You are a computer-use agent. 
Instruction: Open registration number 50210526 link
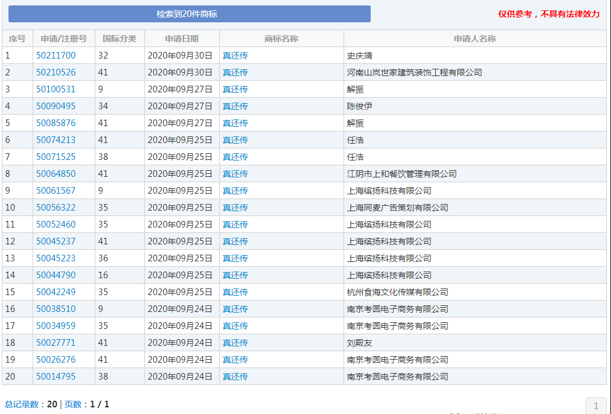56,72
